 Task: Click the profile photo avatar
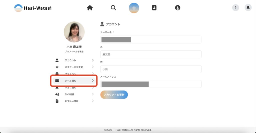click(x=74, y=32)
